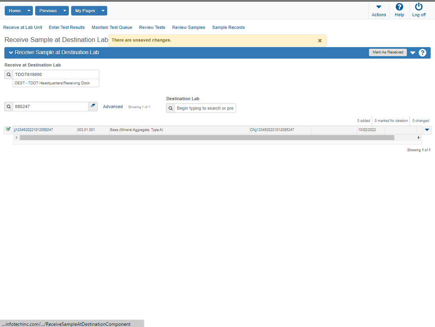Click search icon beside the 085247 filter
This screenshot has height=327, width=435.
(x=9, y=106)
